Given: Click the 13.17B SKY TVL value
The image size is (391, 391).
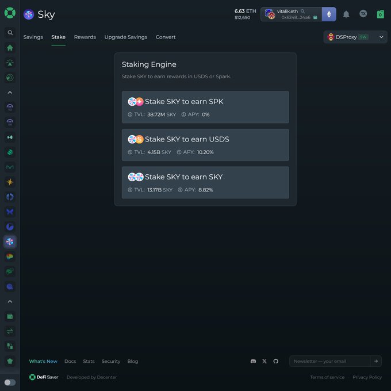Looking at the screenshot, I should tap(160, 190).
